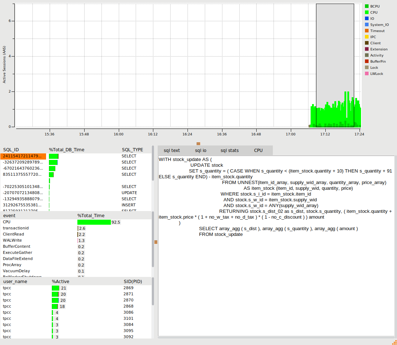The width and height of the screenshot is (397, 345).
Task: Click the pink LWLock legend swatch
Action: pyautogui.click(x=366, y=74)
